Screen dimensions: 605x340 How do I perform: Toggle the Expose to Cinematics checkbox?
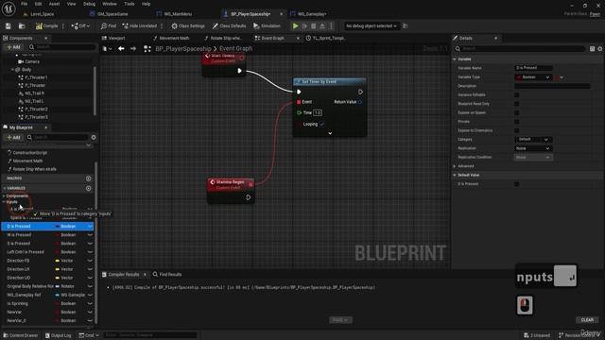[517, 130]
